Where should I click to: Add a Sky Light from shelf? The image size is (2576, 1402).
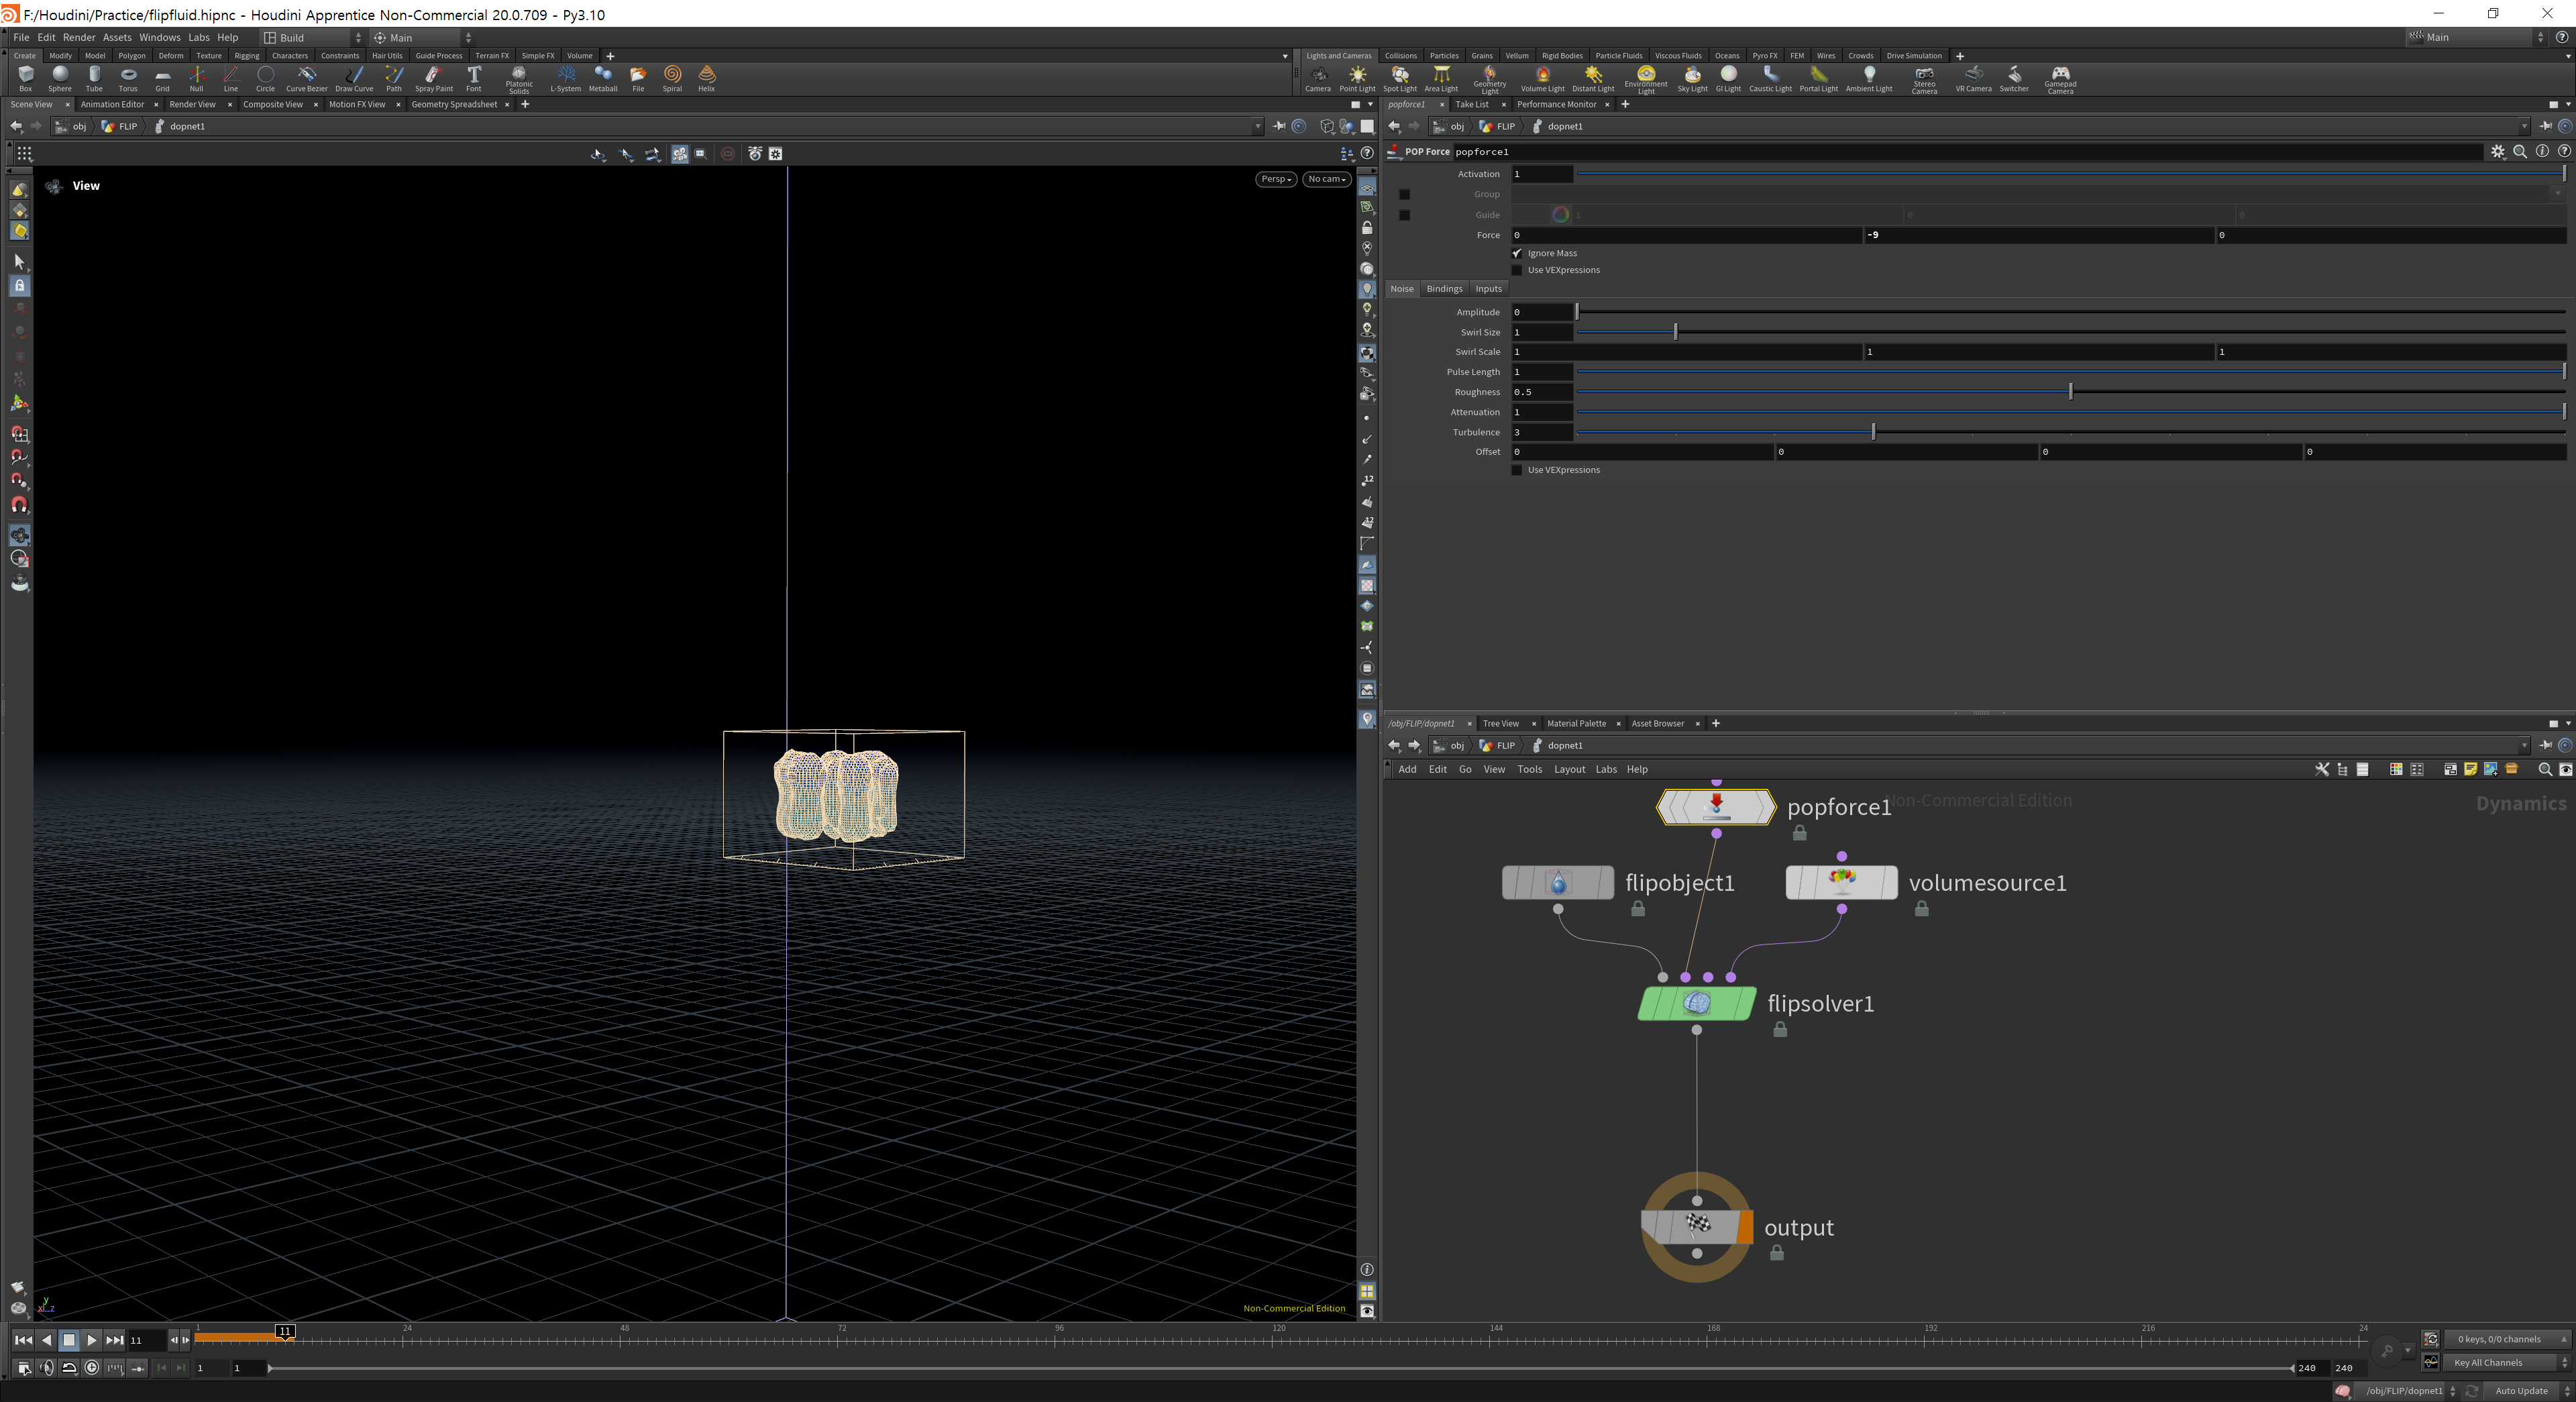click(1691, 76)
